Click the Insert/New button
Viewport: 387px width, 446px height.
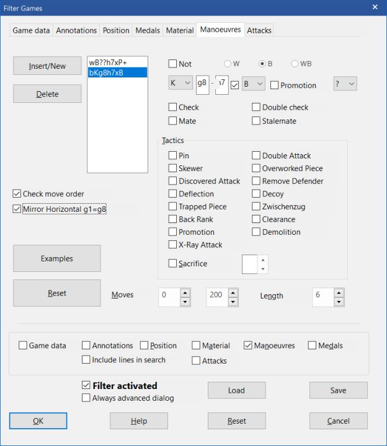tap(47, 66)
